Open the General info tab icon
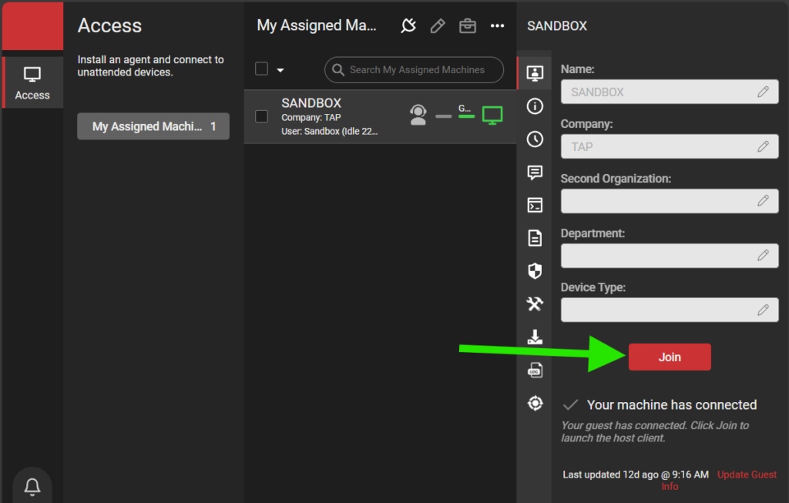The width and height of the screenshot is (789, 503). (x=535, y=106)
